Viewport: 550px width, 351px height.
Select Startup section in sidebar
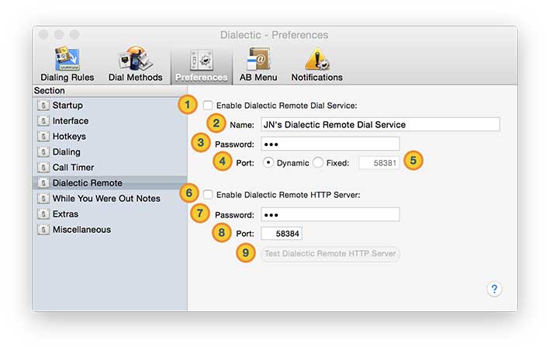tap(110, 106)
